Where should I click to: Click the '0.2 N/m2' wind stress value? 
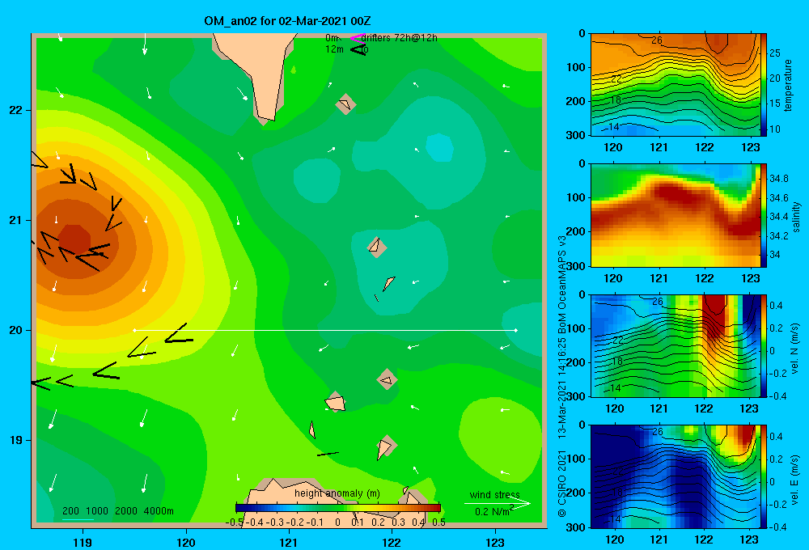(494, 511)
